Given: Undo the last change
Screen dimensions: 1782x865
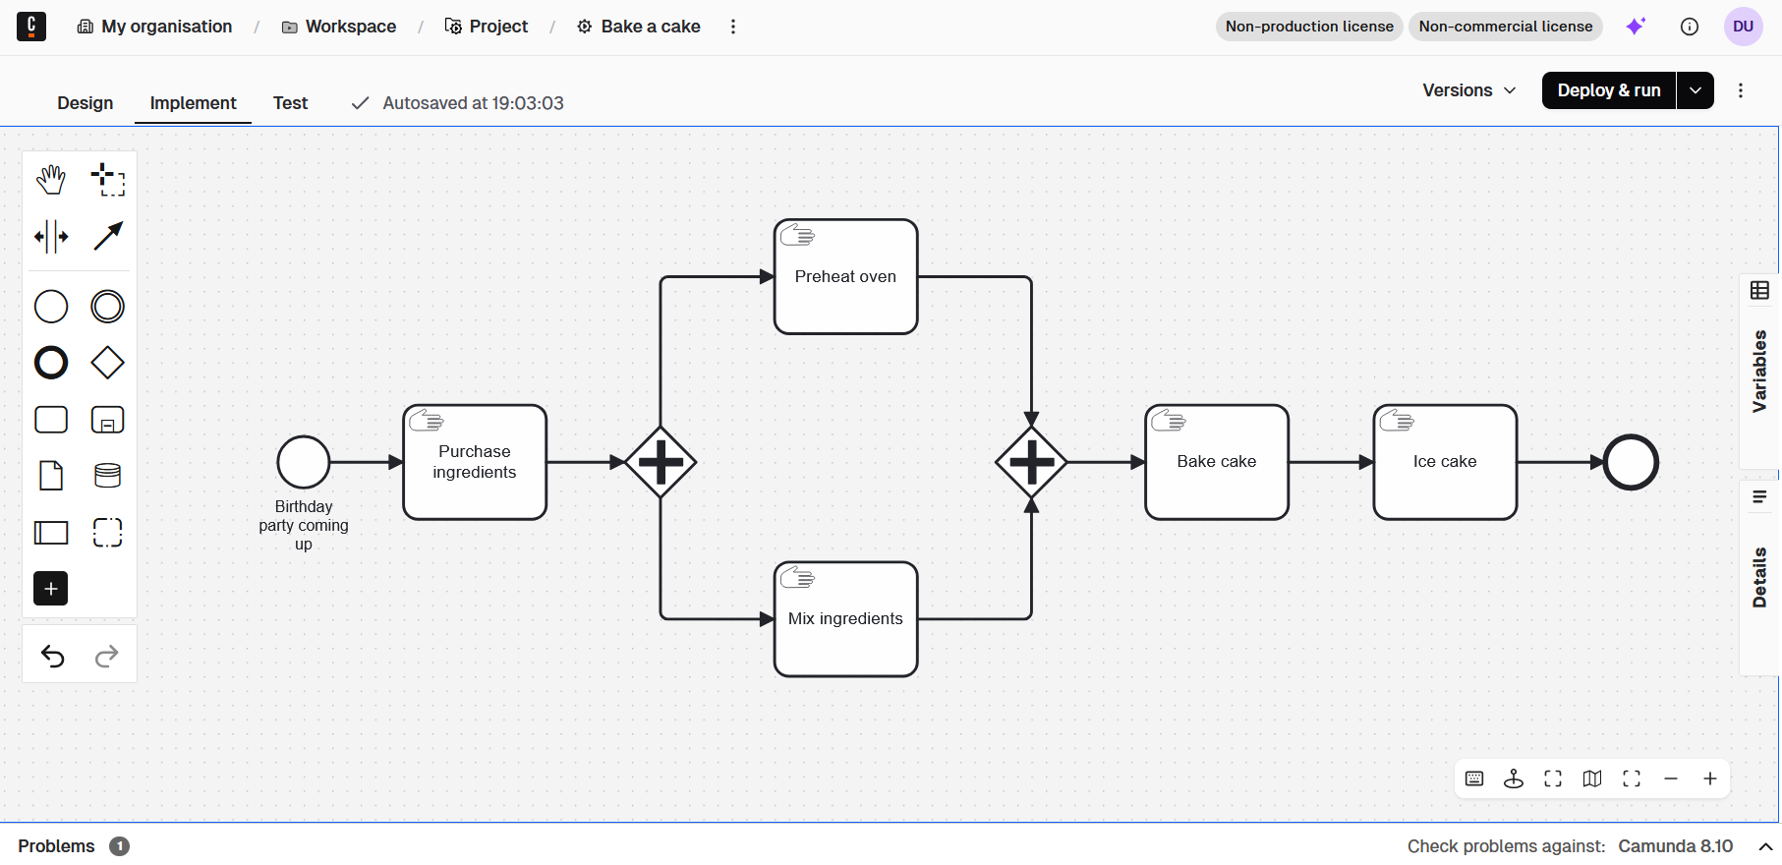Looking at the screenshot, I should (x=53, y=656).
